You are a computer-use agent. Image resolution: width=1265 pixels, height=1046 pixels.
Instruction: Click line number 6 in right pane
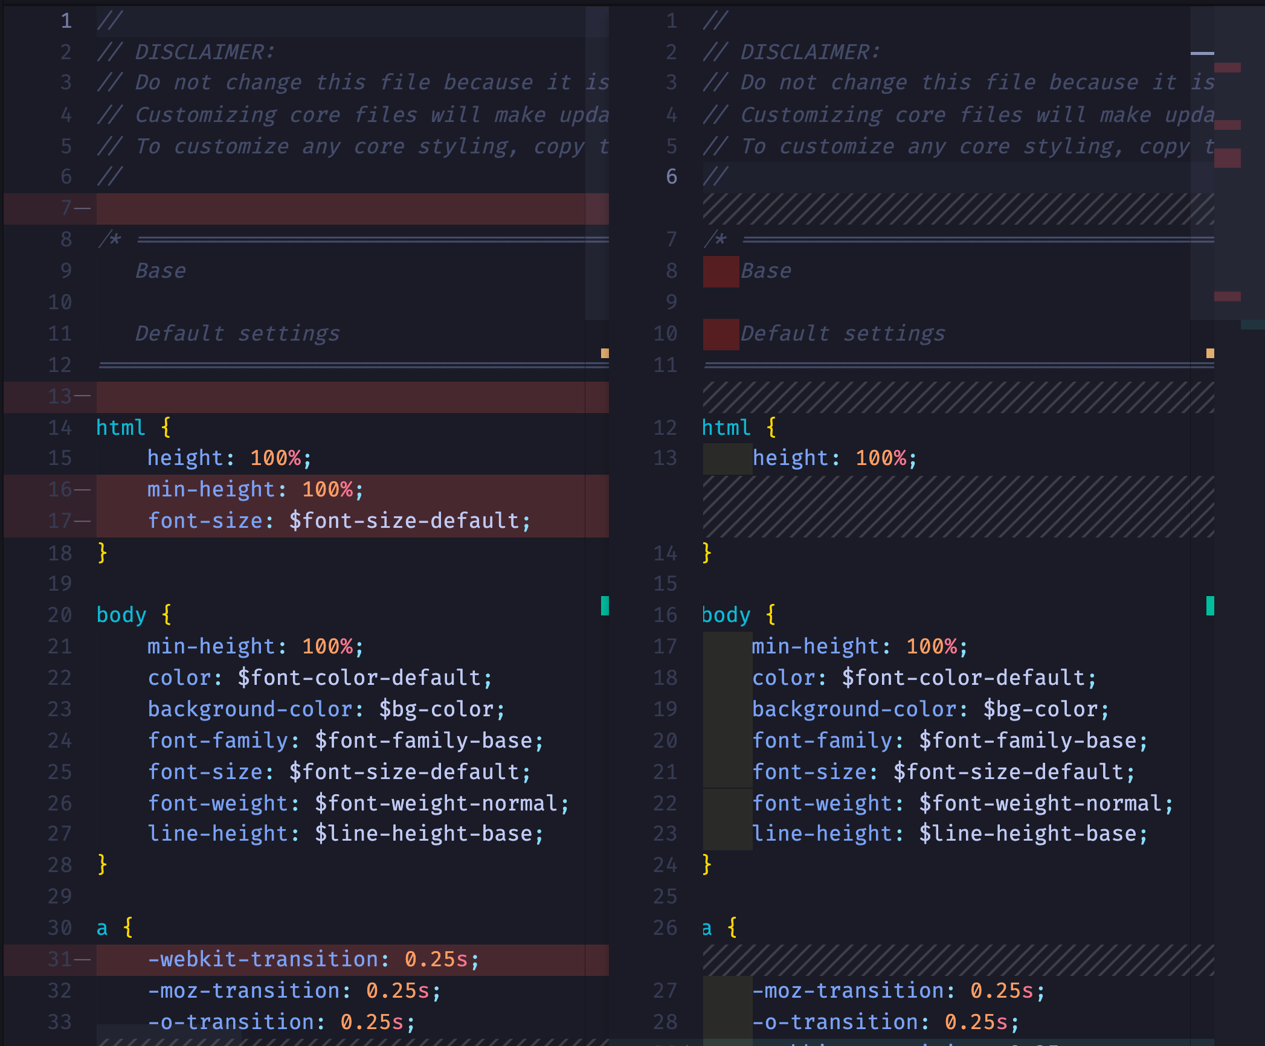(x=671, y=177)
